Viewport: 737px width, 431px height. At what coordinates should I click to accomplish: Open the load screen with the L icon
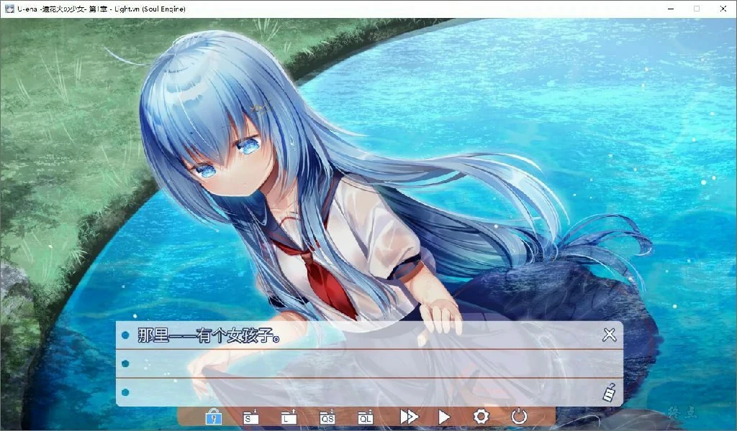pos(290,417)
